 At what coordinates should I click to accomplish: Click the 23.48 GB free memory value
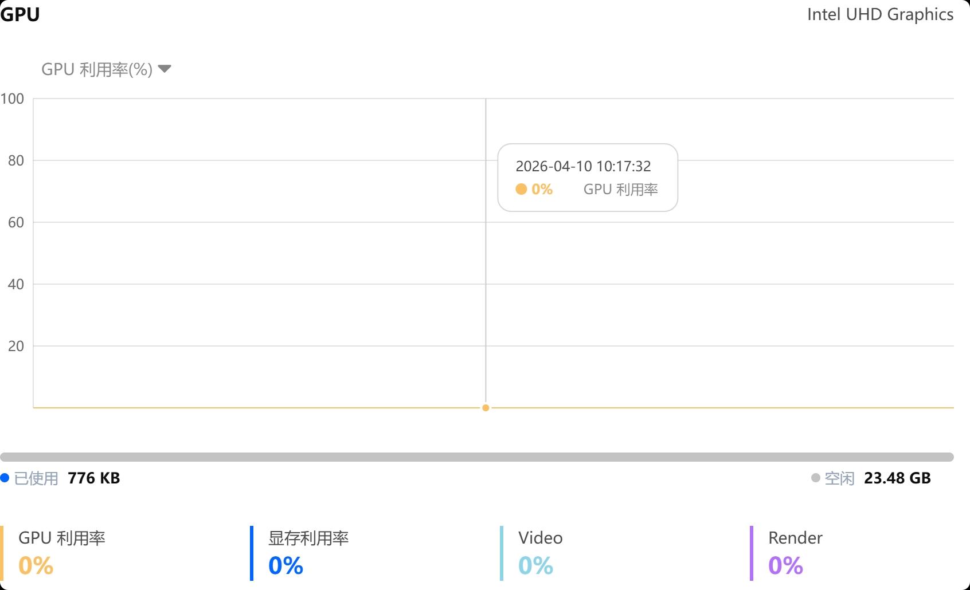point(897,478)
